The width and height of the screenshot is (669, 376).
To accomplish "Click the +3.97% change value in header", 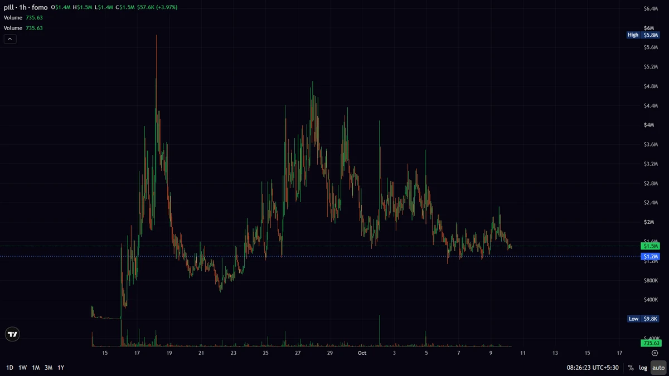I will pyautogui.click(x=168, y=7).
